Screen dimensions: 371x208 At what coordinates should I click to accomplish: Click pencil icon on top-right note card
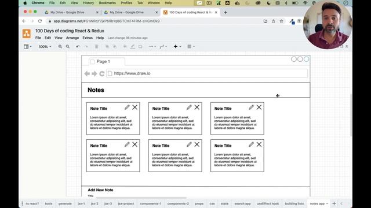tap(251, 107)
